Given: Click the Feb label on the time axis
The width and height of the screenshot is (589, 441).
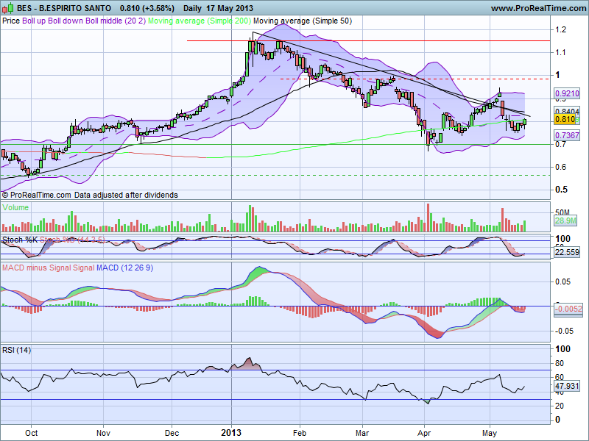Looking at the screenshot, I should tap(300, 433).
